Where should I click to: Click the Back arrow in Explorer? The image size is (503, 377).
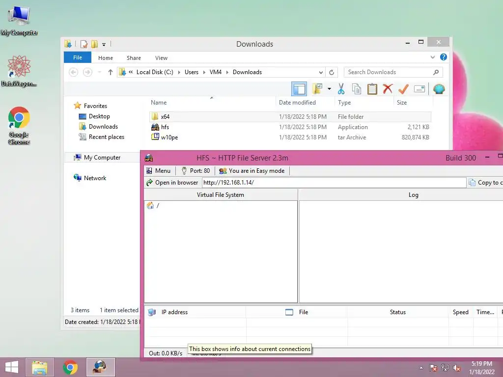[74, 72]
